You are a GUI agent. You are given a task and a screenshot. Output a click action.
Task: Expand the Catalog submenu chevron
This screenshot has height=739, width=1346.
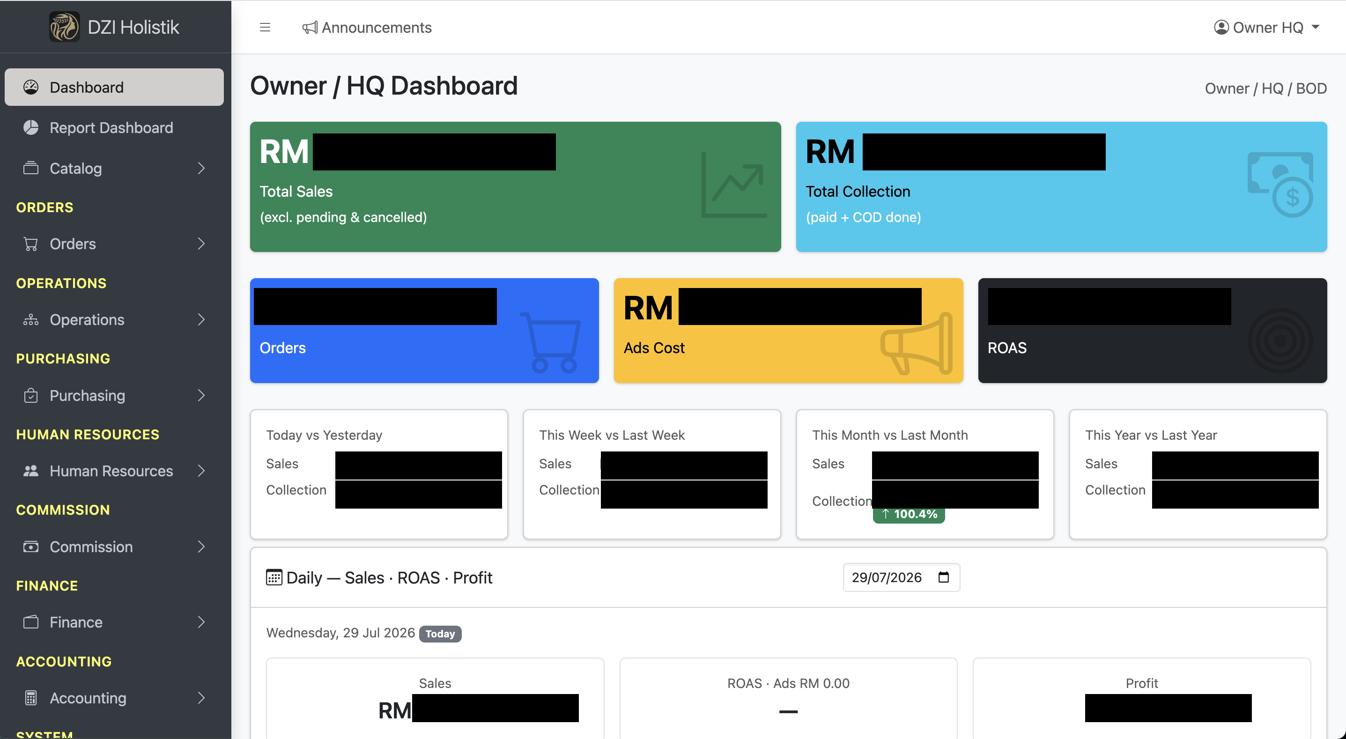202,168
